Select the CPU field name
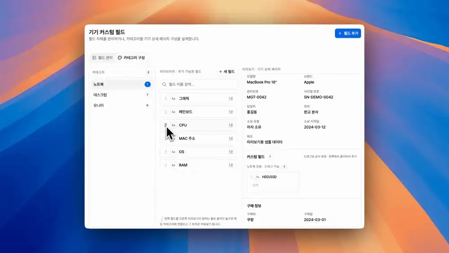449x253 pixels. [183, 125]
